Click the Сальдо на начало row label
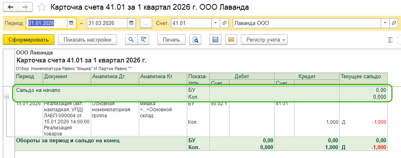The image size is (401, 158). tap(38, 90)
